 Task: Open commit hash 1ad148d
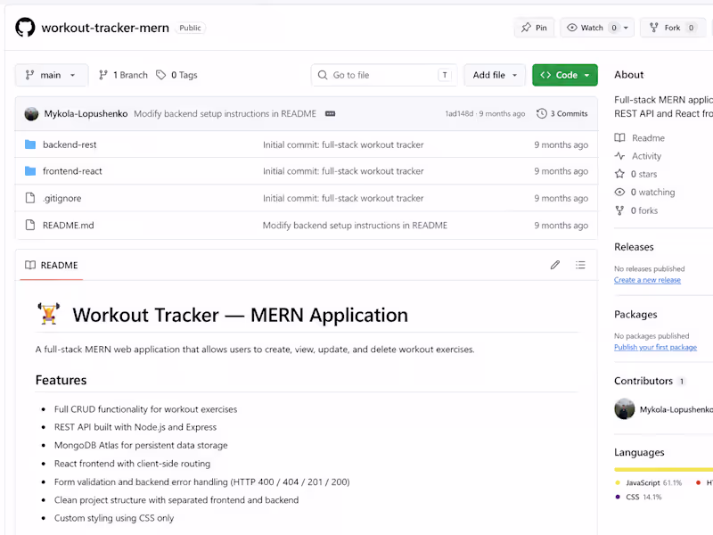(x=459, y=114)
